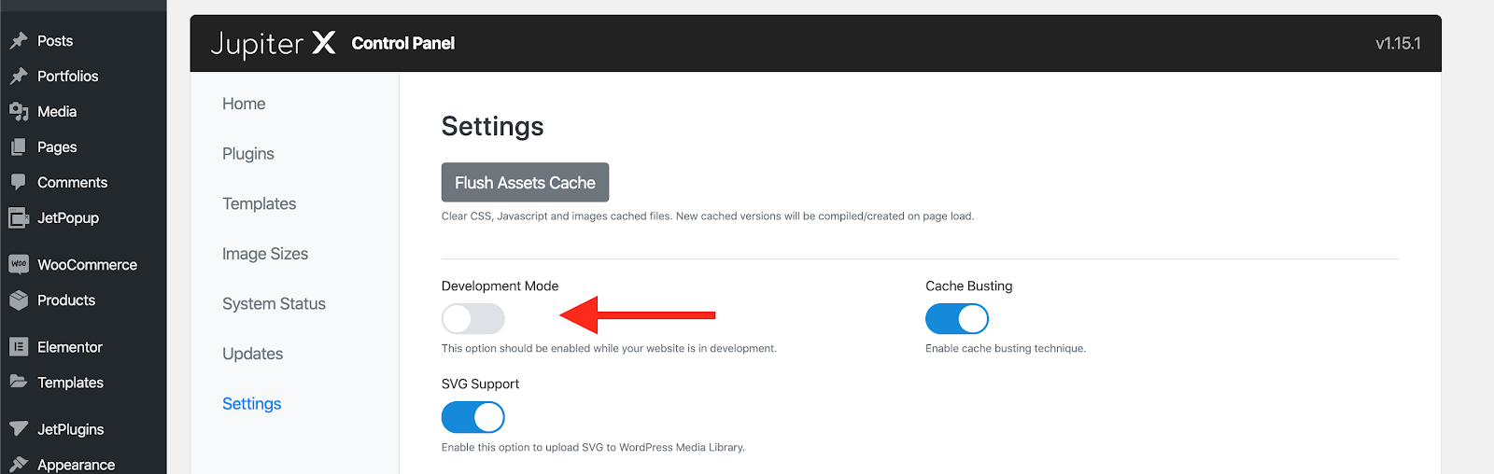Click the JetPlugins icon
The height and width of the screenshot is (474, 1494).
coord(19,429)
